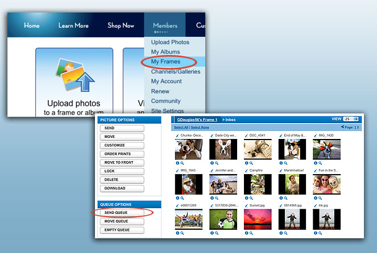Open the GDouglas56's Frame 1 breadcrumb link
Image resolution: width=377 pixels, height=253 pixels.
[x=197, y=120]
